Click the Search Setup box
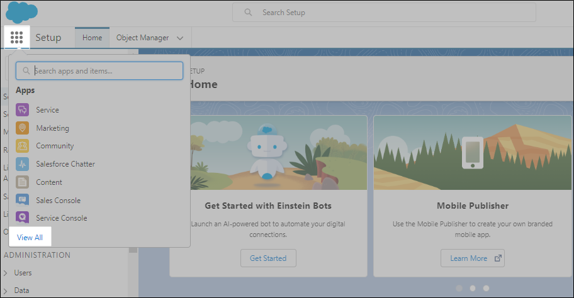 coord(384,13)
